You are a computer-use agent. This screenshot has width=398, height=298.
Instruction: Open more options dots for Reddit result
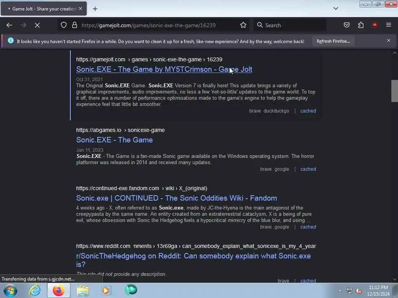click(x=295, y=281)
